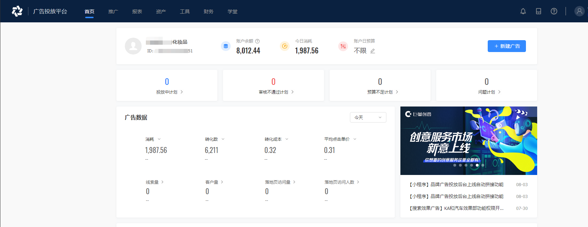Open the help question mark icon in header
This screenshot has width=588, height=227.
554,11
